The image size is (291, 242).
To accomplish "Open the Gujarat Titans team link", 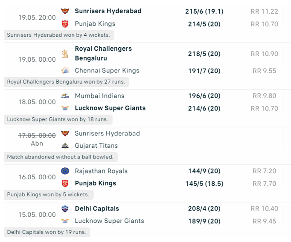I will (96, 146).
